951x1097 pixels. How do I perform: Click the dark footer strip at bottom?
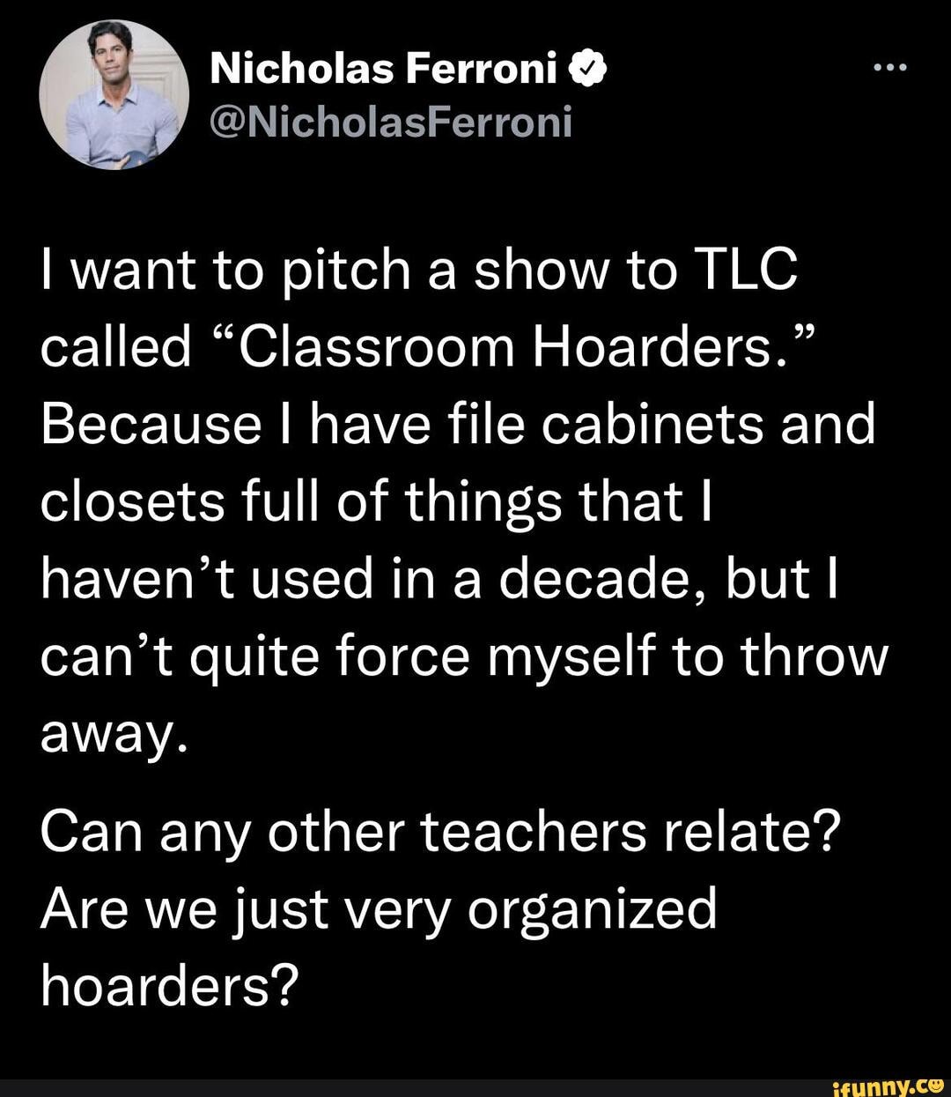[352, 1085]
